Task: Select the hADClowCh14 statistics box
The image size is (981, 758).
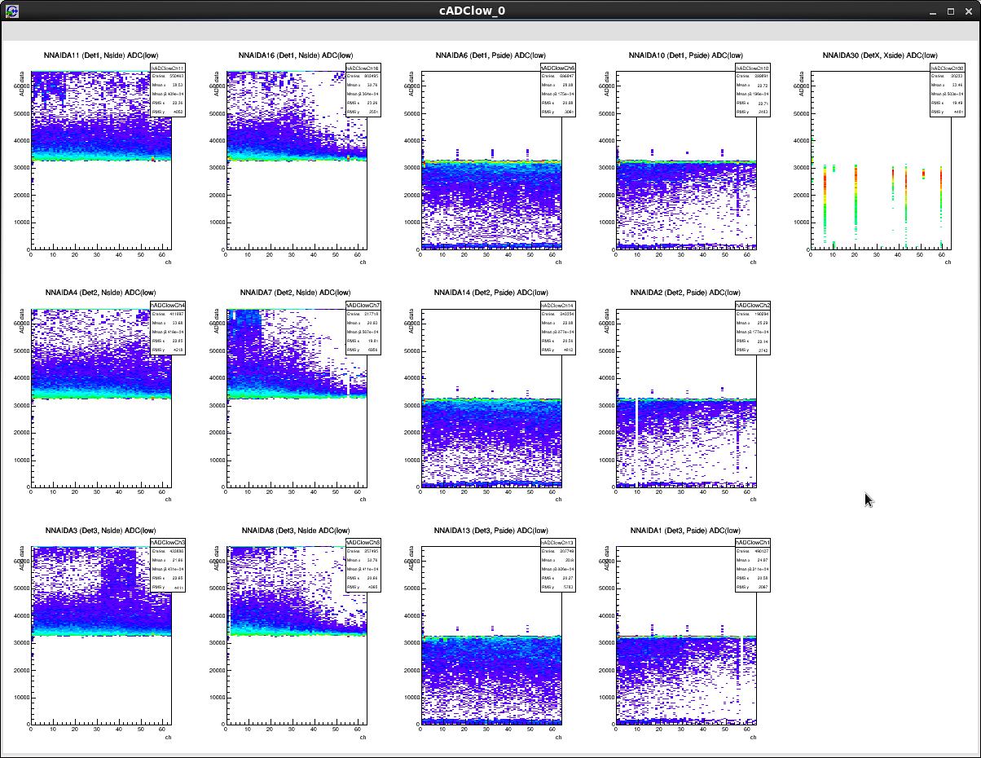Action: (557, 328)
